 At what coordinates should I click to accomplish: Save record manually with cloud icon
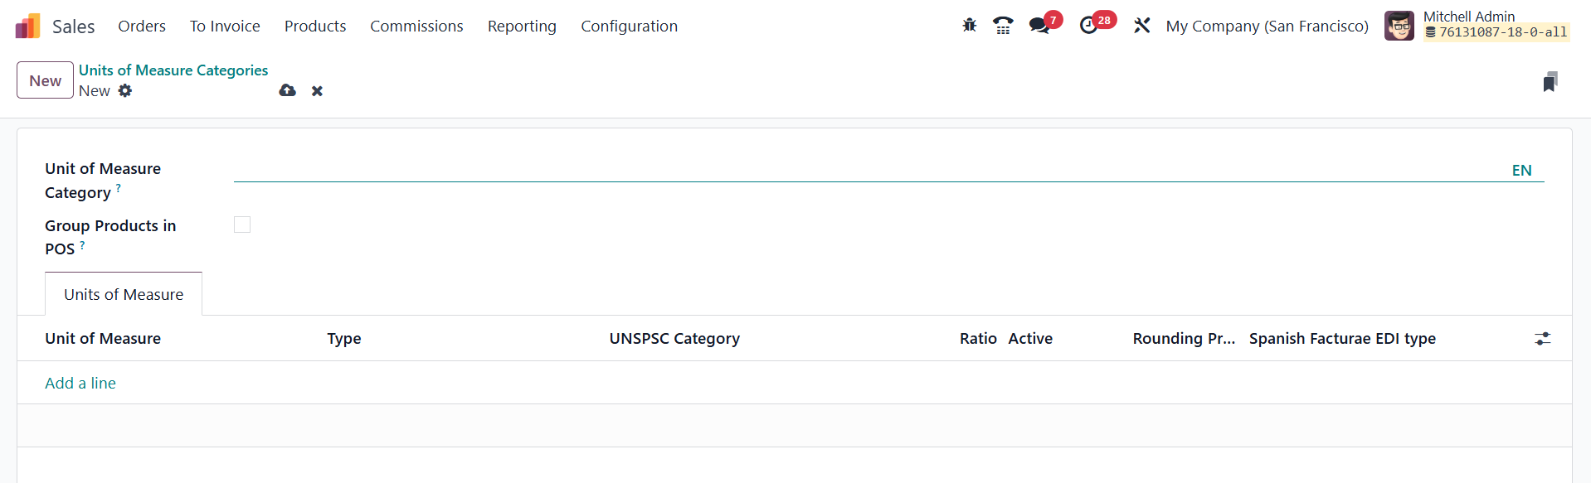pos(288,90)
